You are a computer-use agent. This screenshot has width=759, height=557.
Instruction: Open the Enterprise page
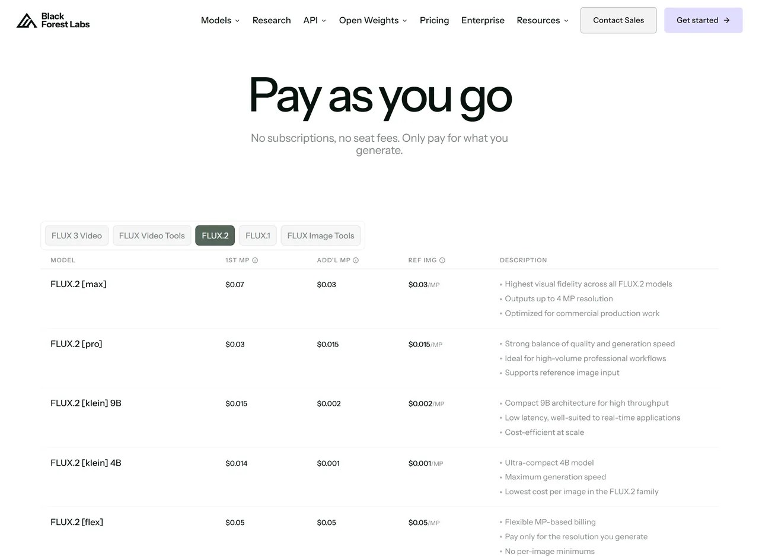coord(483,20)
